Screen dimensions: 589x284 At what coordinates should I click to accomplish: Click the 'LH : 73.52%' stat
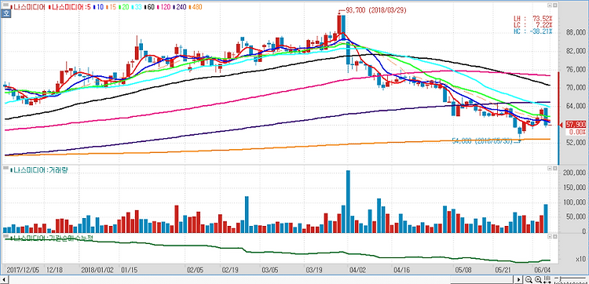(x=532, y=18)
